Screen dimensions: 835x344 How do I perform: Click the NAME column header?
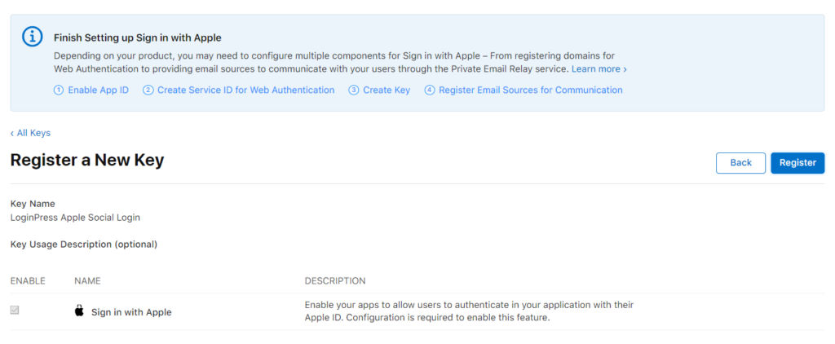click(87, 280)
